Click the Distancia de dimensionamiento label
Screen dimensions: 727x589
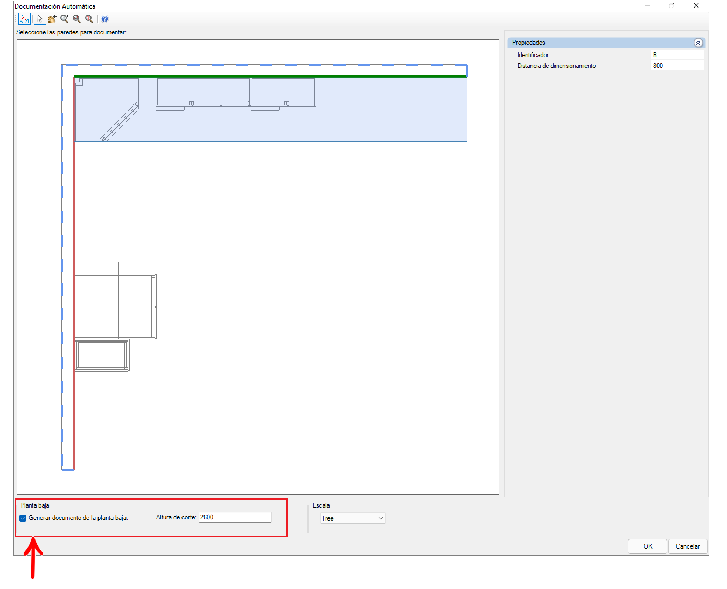(556, 66)
